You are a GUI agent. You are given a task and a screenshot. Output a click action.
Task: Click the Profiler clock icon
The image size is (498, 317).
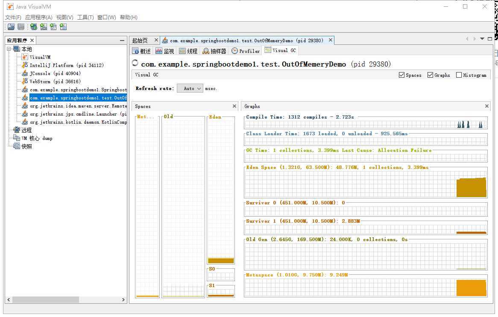pos(234,51)
